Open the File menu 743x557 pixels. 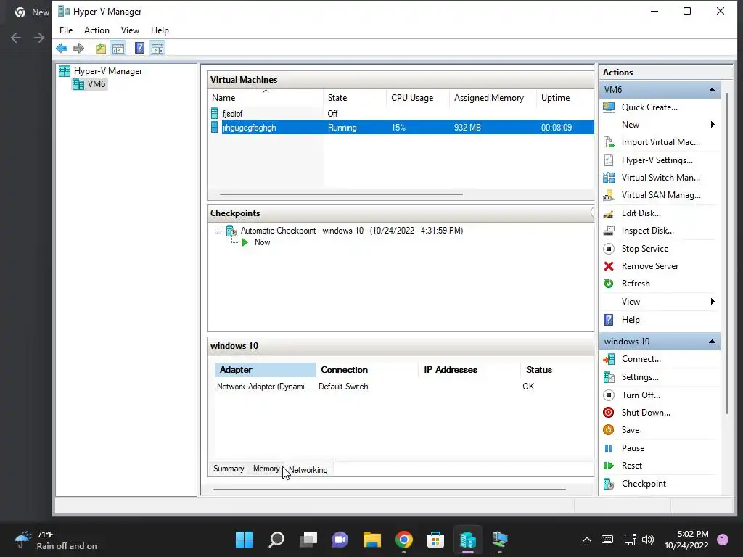tap(66, 30)
